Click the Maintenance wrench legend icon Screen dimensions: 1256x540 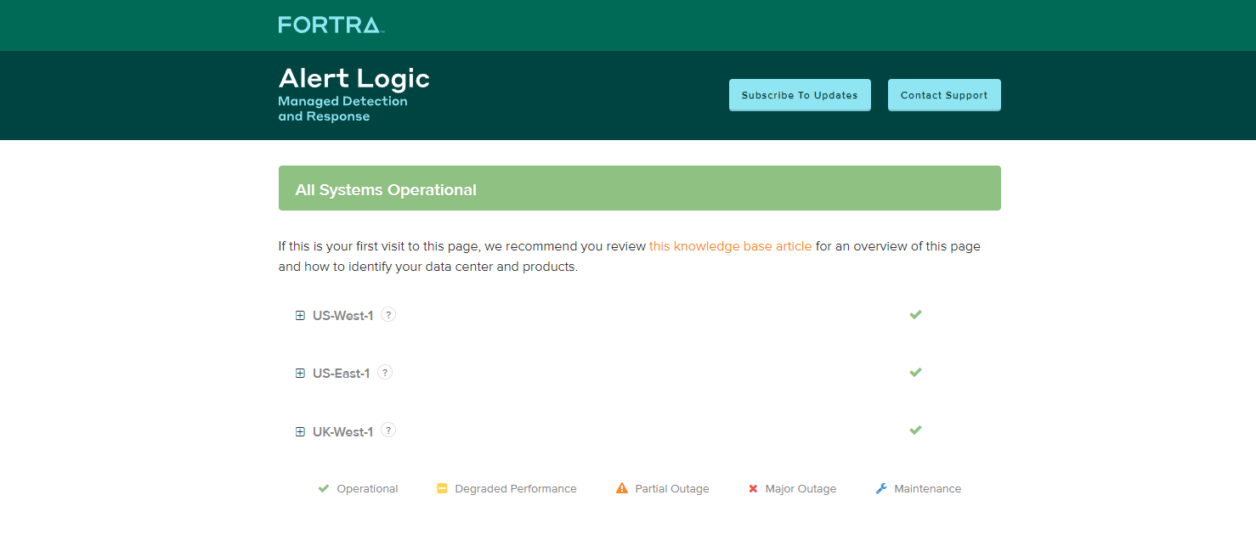point(881,489)
